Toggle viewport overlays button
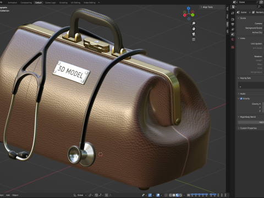Viewport: 264px width, 198px height. (x=158, y=195)
